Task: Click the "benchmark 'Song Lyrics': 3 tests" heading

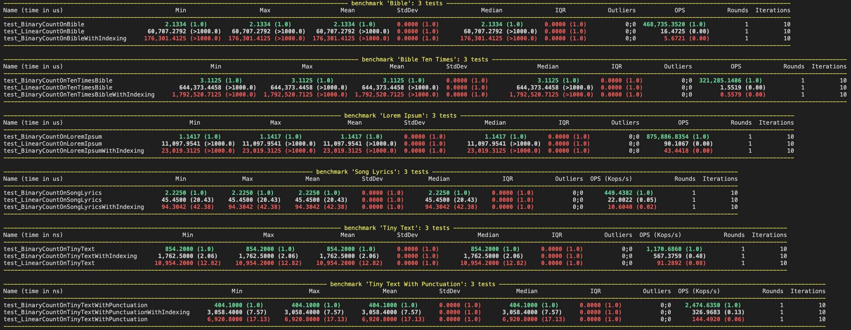Action: pos(372,172)
